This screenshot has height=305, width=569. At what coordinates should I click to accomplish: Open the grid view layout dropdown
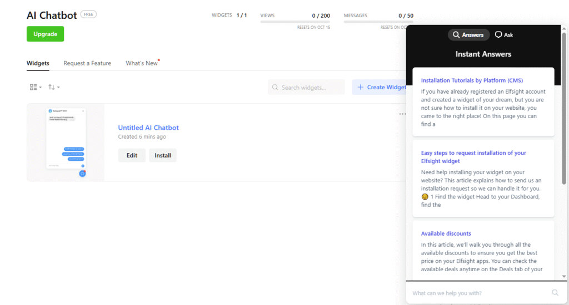36,87
